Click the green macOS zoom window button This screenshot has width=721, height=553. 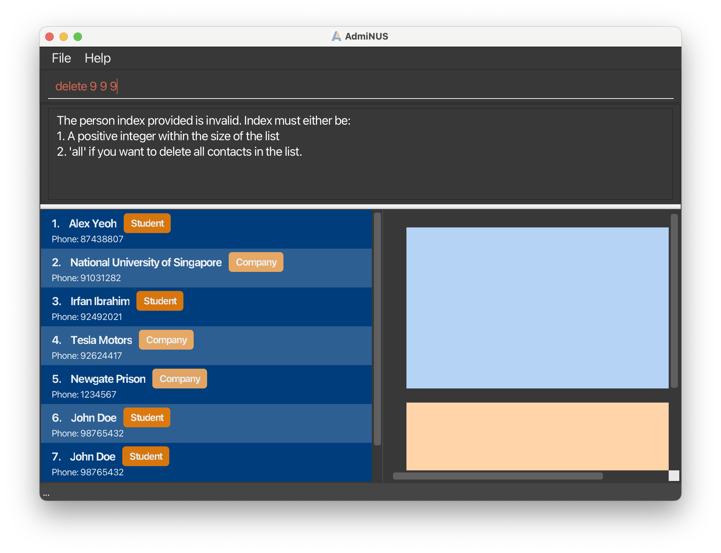[78, 37]
